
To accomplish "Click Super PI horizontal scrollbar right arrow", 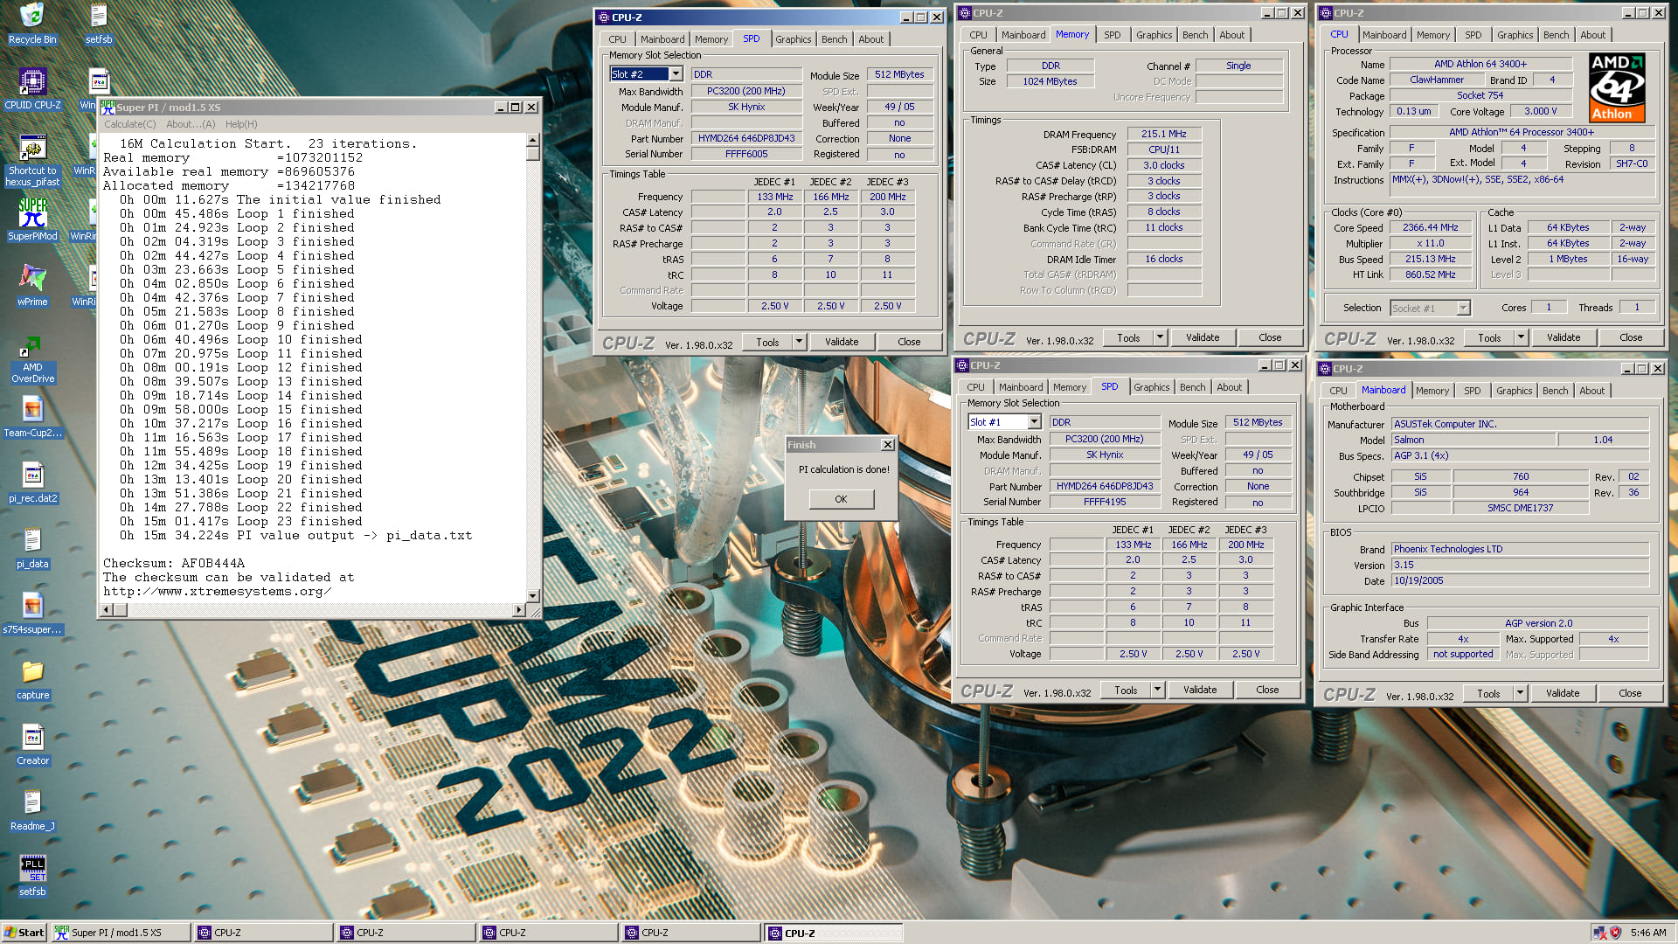I will point(519,609).
